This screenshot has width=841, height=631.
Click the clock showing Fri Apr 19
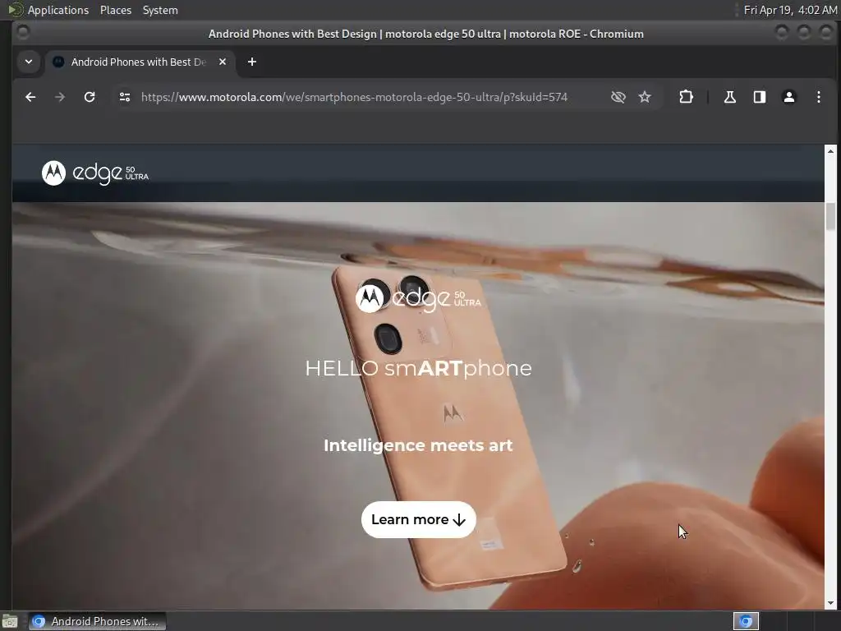(x=790, y=10)
